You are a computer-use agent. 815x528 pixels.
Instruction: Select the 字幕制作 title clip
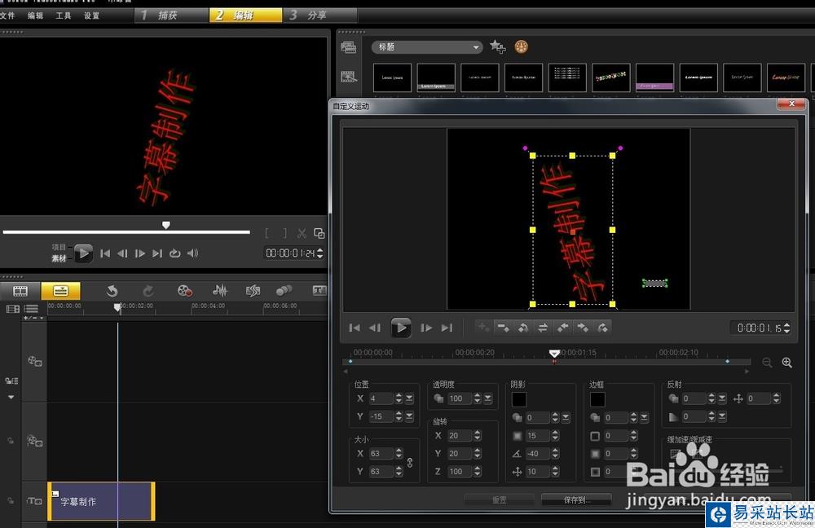pos(101,501)
